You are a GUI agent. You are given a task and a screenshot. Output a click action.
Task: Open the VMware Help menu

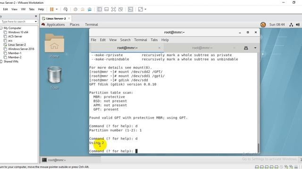[x=41, y=9]
